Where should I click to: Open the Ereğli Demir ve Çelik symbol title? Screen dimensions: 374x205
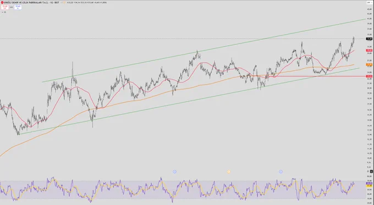(31, 2)
